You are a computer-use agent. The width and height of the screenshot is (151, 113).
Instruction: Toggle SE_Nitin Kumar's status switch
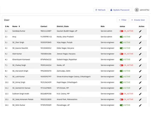click(x=121, y=105)
